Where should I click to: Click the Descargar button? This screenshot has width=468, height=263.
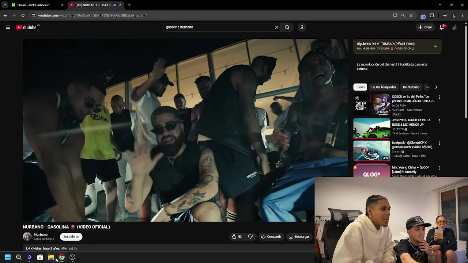tap(299, 237)
